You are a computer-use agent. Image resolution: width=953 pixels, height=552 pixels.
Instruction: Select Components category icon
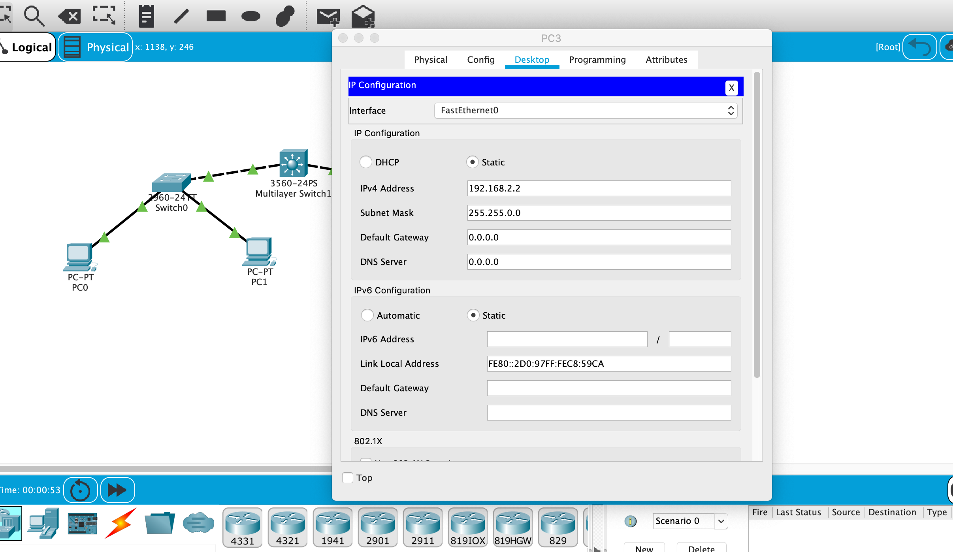82,524
